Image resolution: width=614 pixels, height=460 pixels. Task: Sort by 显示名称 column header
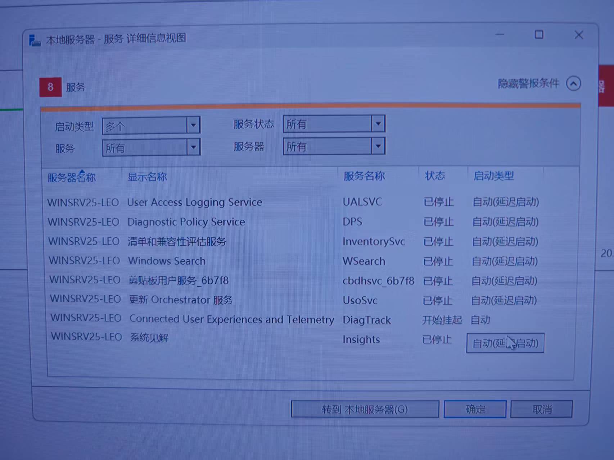coord(147,177)
